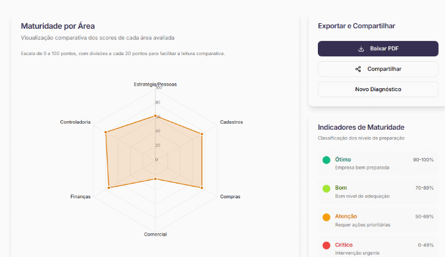Click the Baixar PDF button

point(378,49)
